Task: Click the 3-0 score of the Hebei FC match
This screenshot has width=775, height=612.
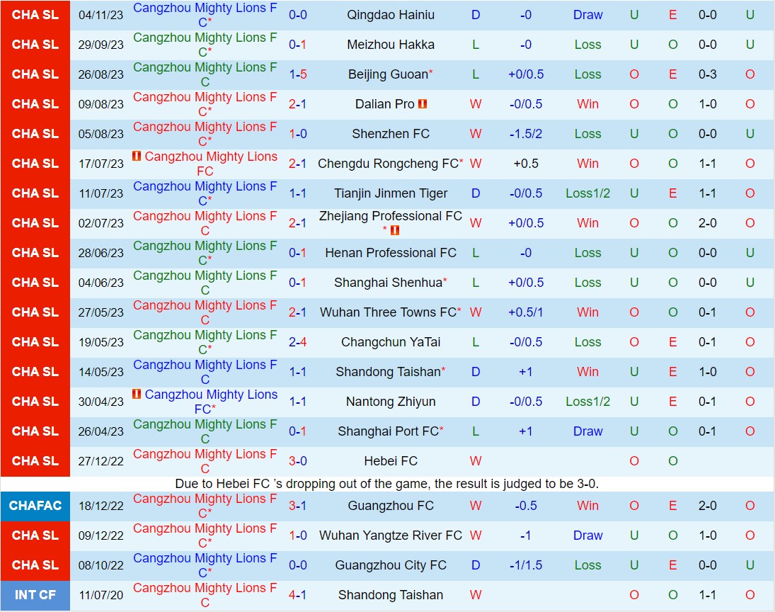Action: tap(298, 460)
